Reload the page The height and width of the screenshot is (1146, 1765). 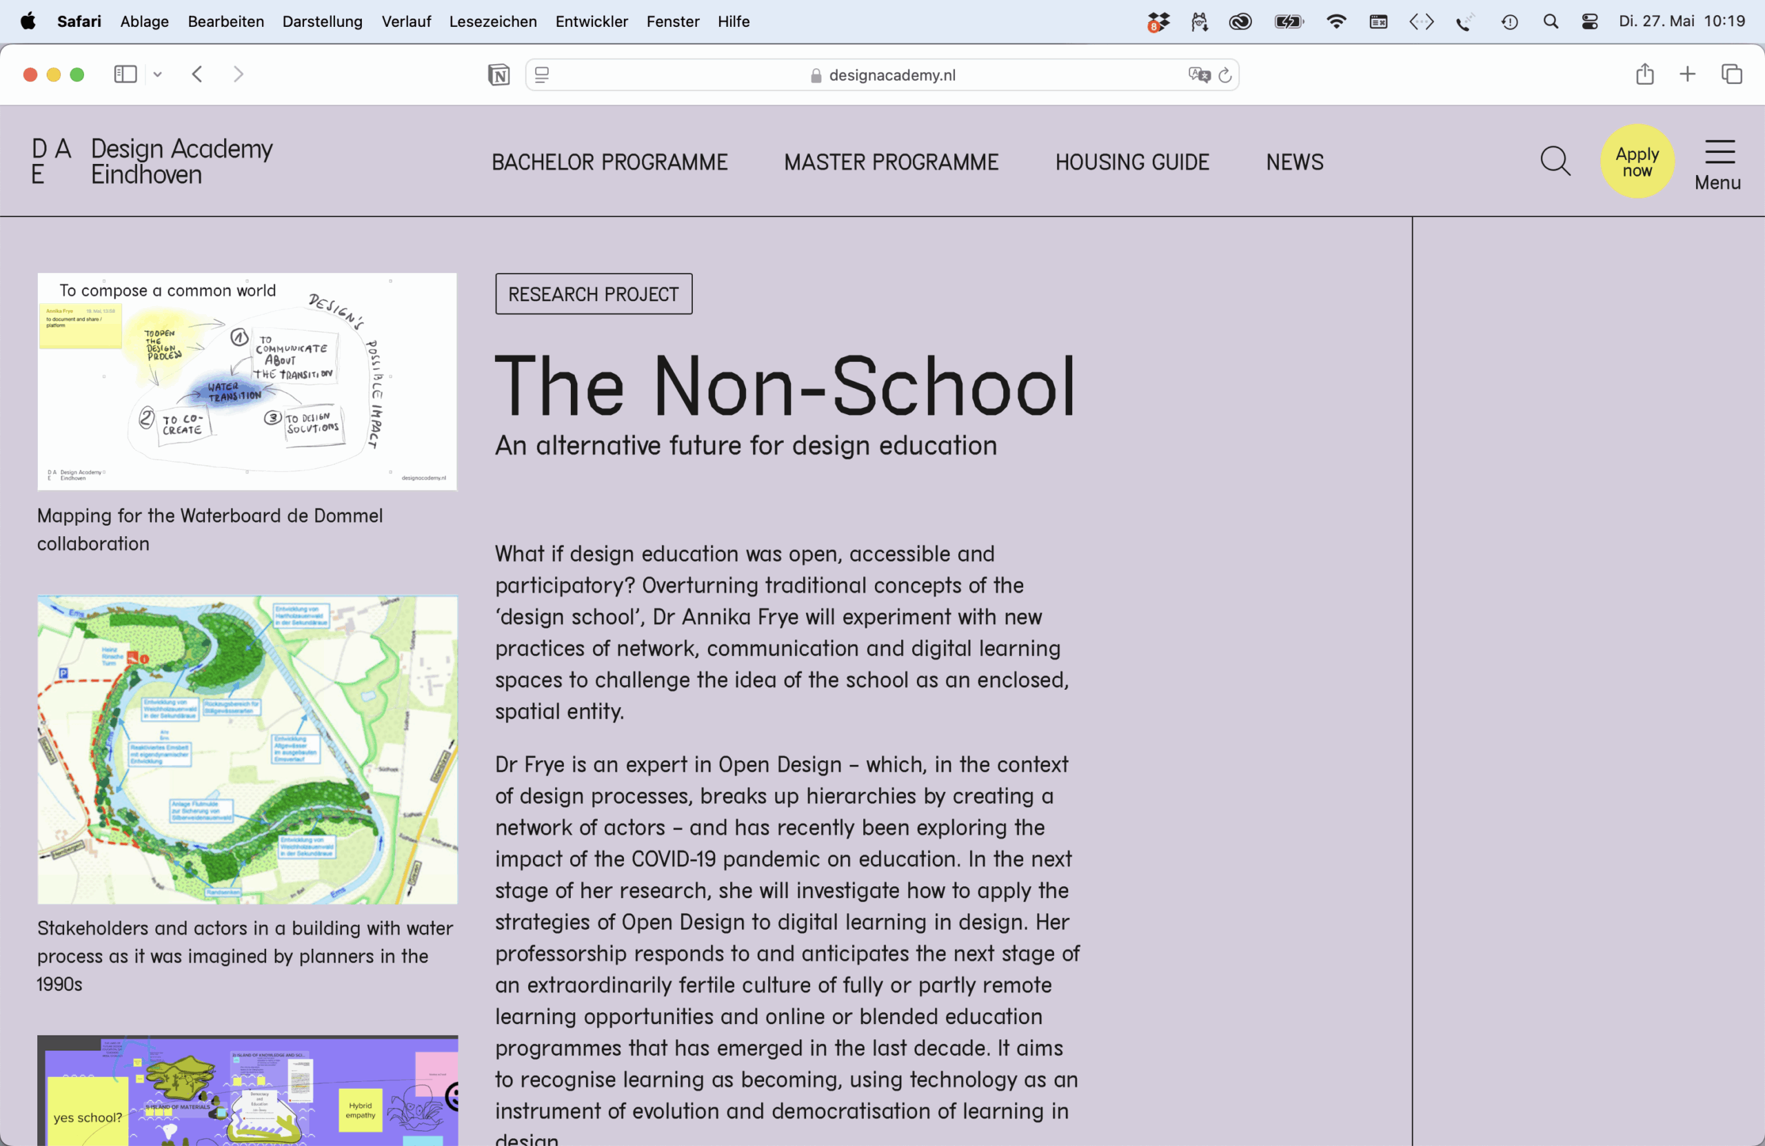(1225, 75)
